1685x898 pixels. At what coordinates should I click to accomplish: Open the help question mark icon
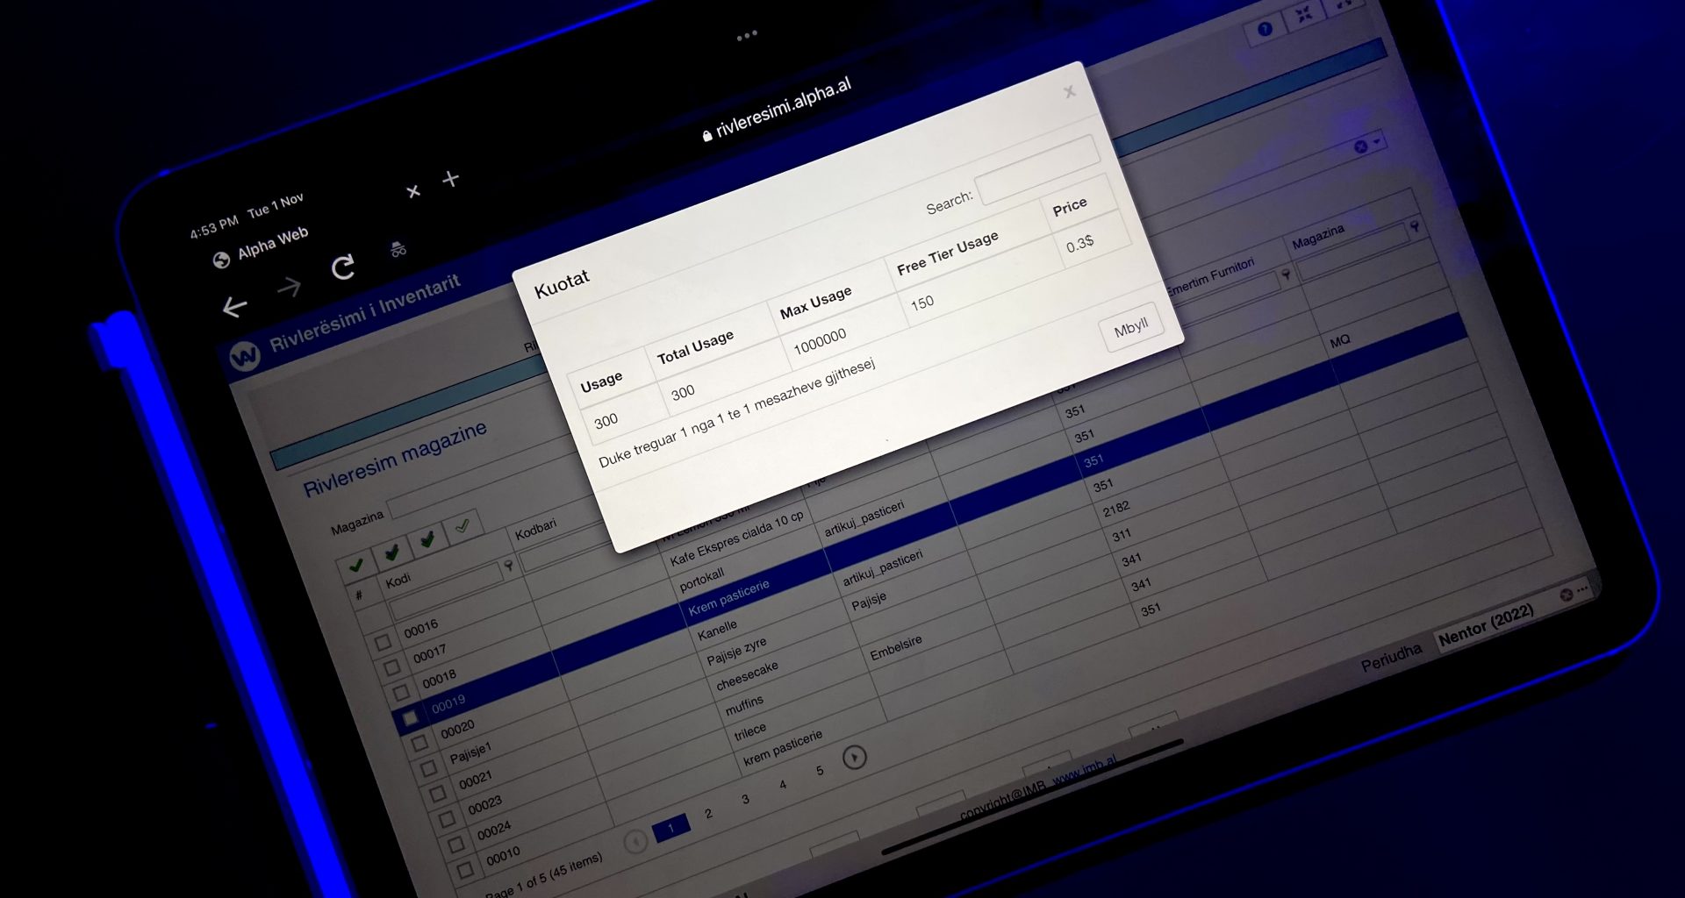click(x=1265, y=30)
